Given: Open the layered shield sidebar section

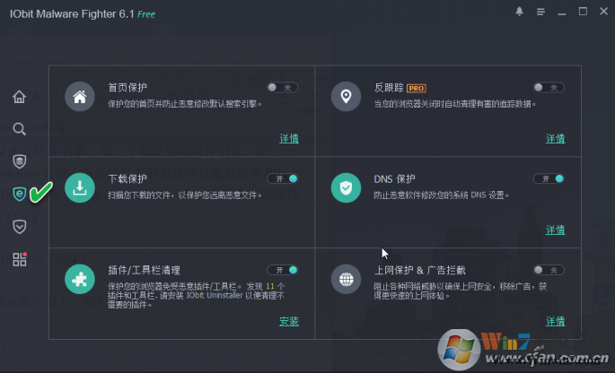Looking at the screenshot, I should tap(19, 161).
